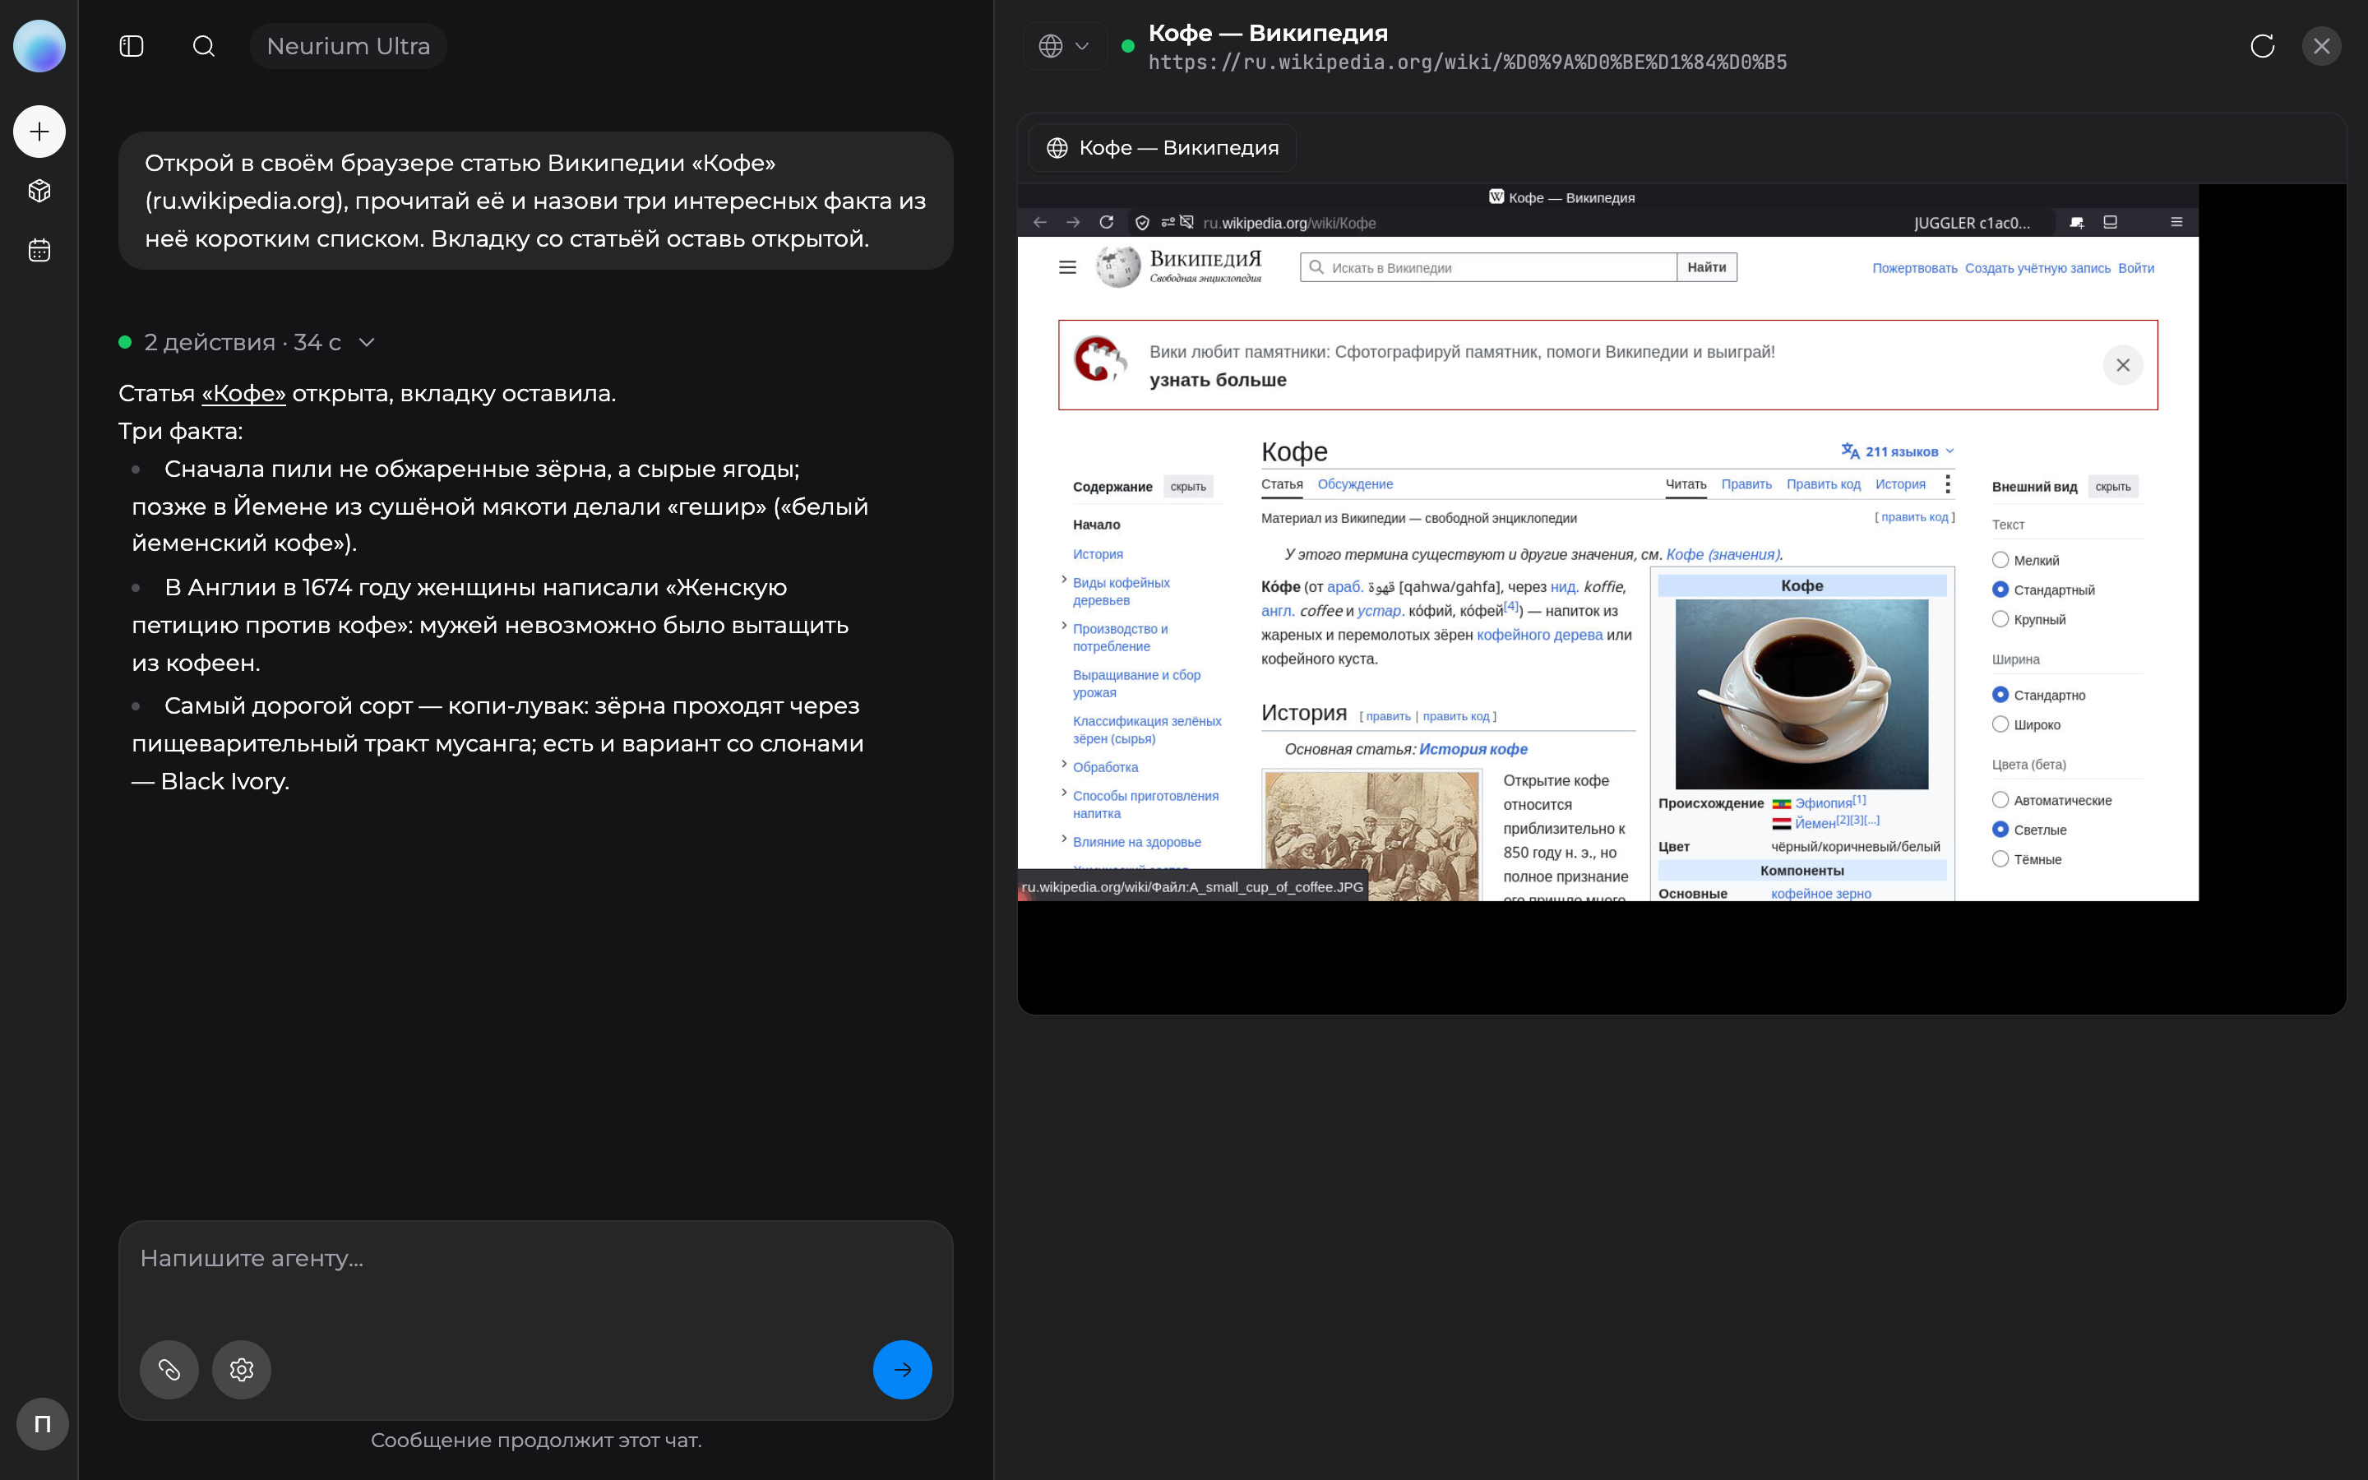The height and width of the screenshot is (1480, 2368).
Task: Select Мелкий text size
Action: (2000, 560)
